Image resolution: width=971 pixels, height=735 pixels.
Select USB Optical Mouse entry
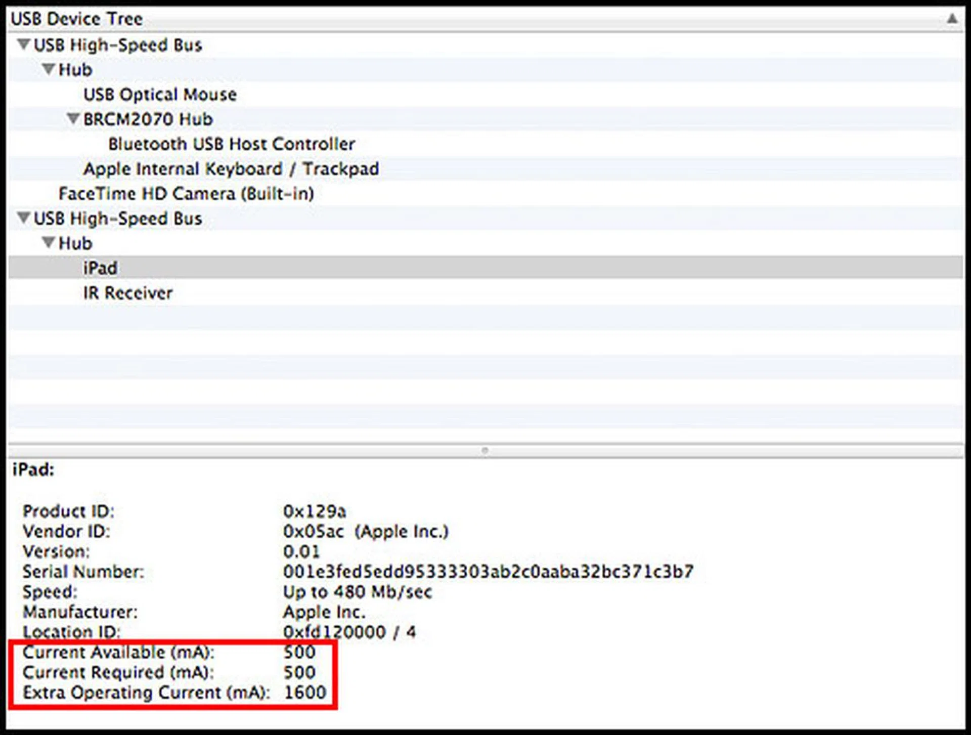coord(160,95)
